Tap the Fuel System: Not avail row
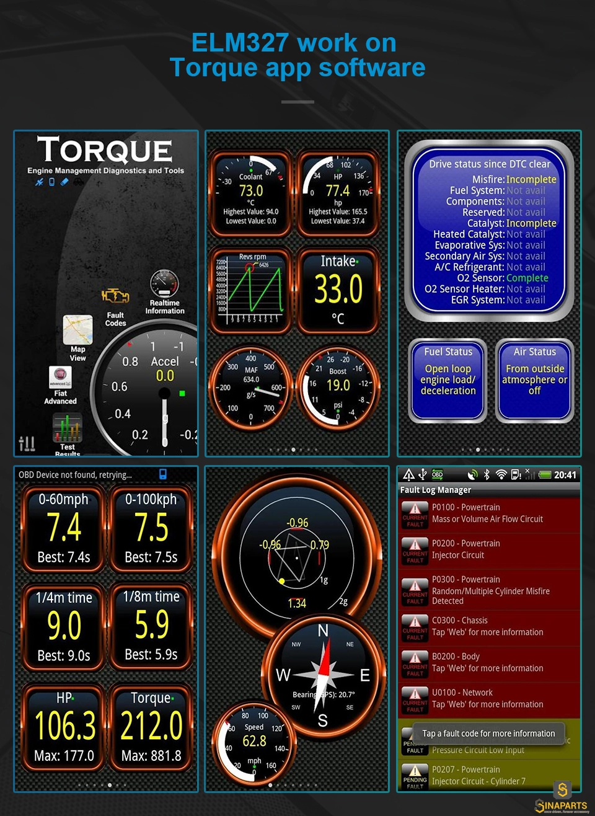 pos(498,190)
